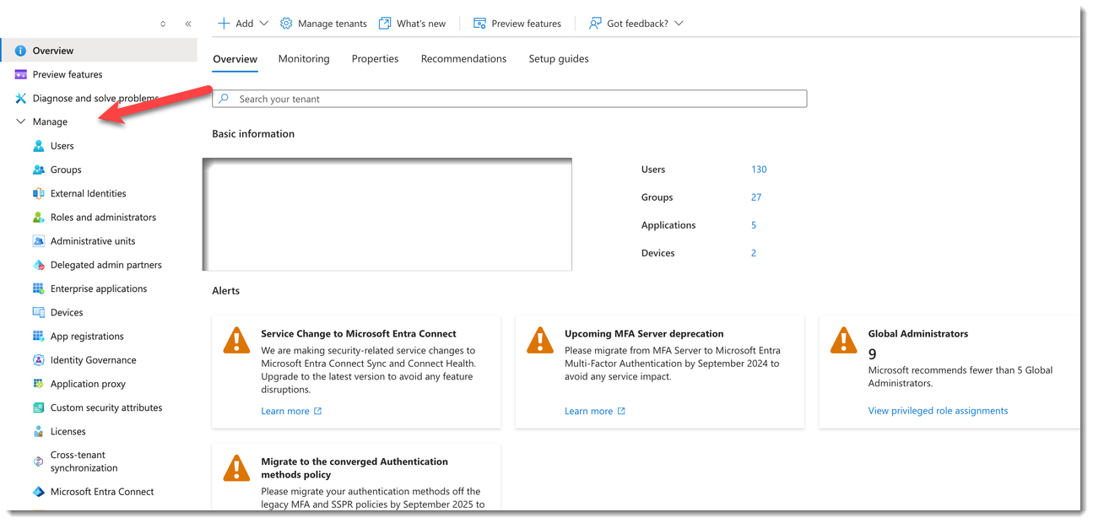Open the Recommendations tab
This screenshot has width=1093, height=523.
(x=463, y=59)
